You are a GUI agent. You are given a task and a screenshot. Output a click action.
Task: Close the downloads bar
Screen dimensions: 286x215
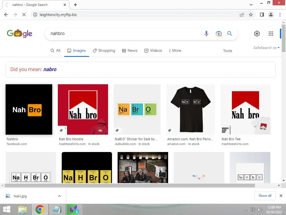pos(281,196)
